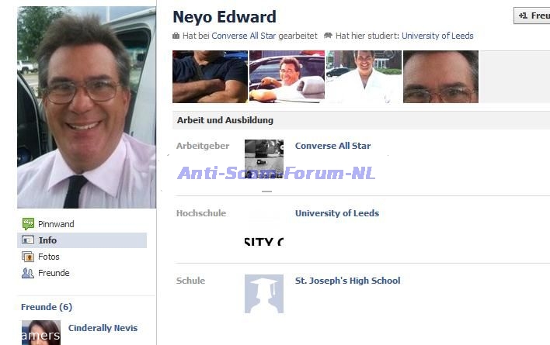Select the Fotos menu item
Image resolution: width=550 pixels, height=345 pixels.
49,257
